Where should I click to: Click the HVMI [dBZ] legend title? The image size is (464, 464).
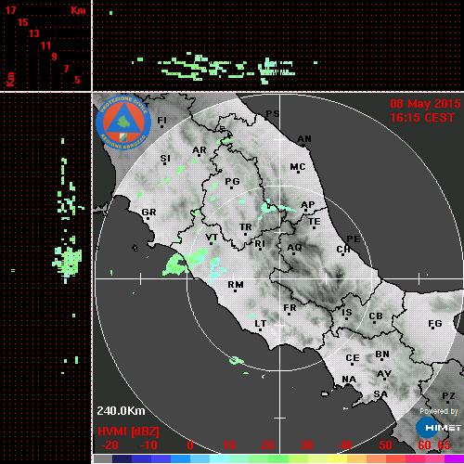tap(128, 432)
